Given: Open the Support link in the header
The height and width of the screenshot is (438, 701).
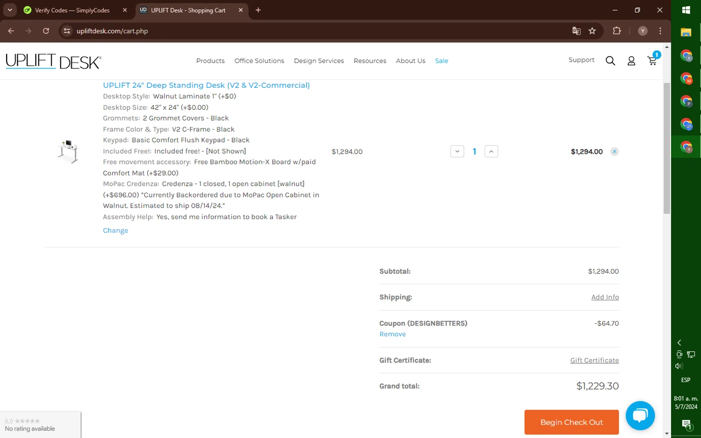Looking at the screenshot, I should pyautogui.click(x=581, y=60).
